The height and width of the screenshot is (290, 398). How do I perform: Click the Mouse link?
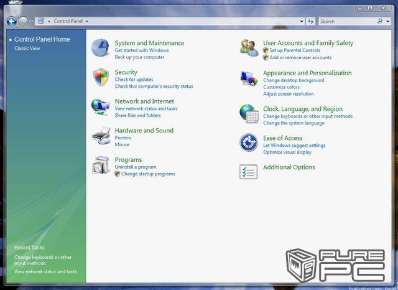122,145
